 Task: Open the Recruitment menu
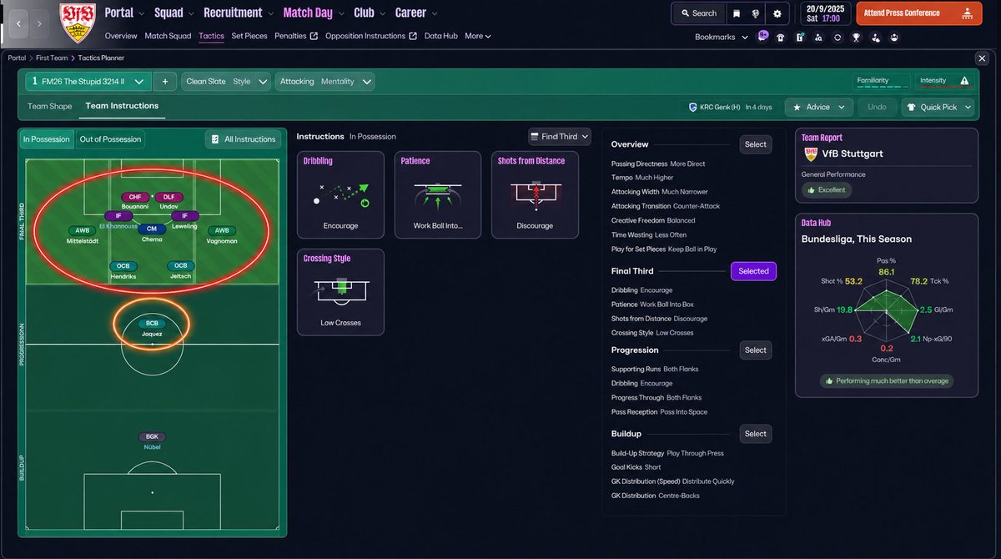pyautogui.click(x=239, y=13)
